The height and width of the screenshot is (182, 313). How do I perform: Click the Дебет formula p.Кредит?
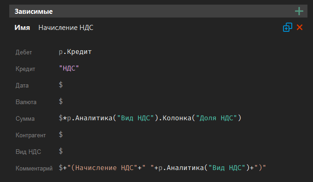tap(75, 52)
